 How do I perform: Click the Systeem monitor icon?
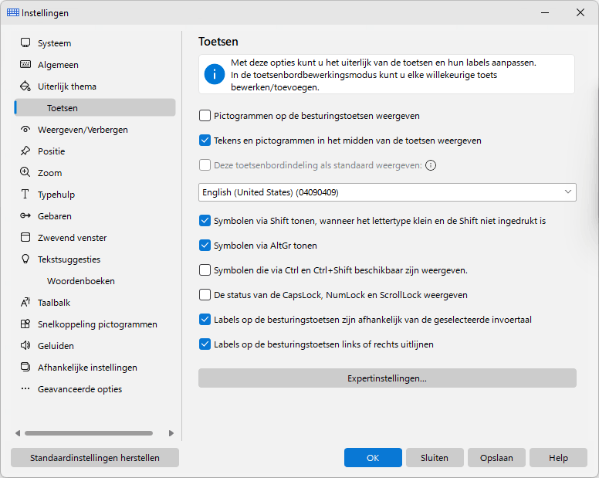click(x=25, y=42)
